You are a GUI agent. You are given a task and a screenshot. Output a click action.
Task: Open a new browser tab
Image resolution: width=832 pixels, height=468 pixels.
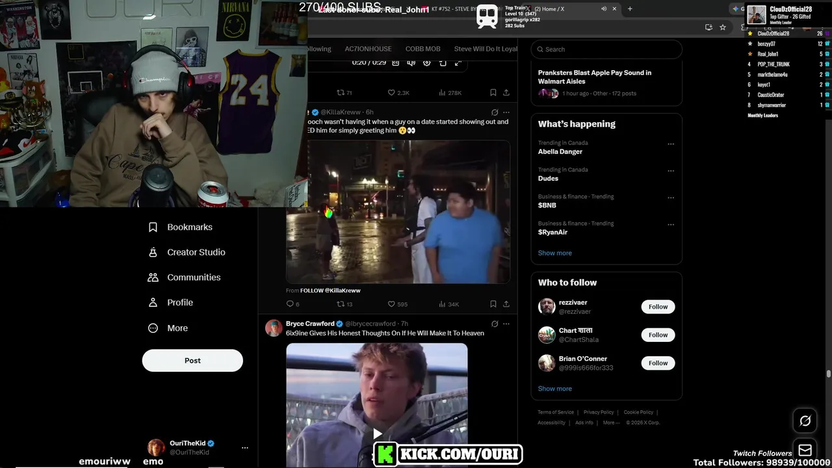coord(630,9)
